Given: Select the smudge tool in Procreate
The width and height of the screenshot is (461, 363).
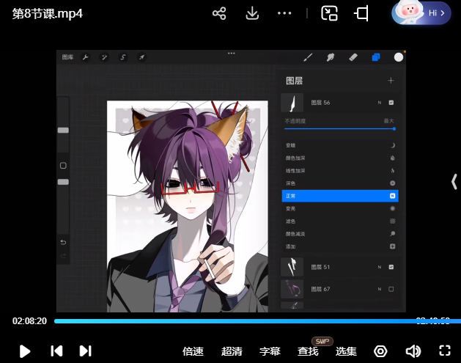Looking at the screenshot, I should pos(330,57).
